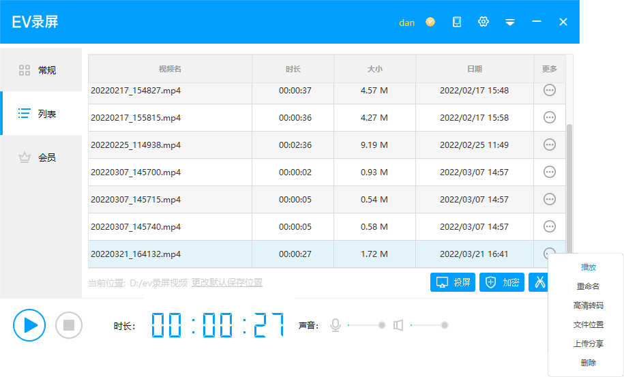Mute the microphone icon
Screen dimensions: 624x377
(x=336, y=325)
